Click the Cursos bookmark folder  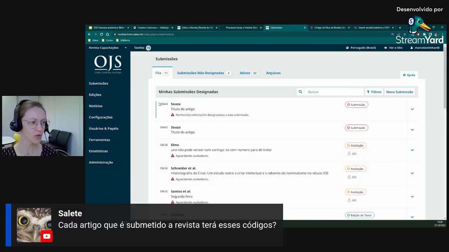107,40
